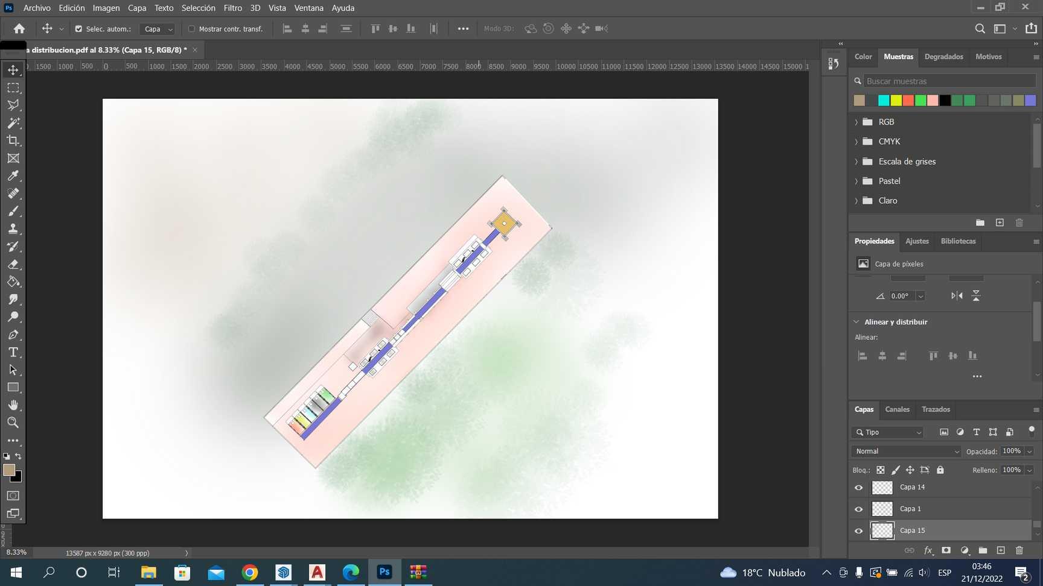The image size is (1043, 586).
Task: Flip the layer horizontally in Propiedades
Action: click(957, 295)
